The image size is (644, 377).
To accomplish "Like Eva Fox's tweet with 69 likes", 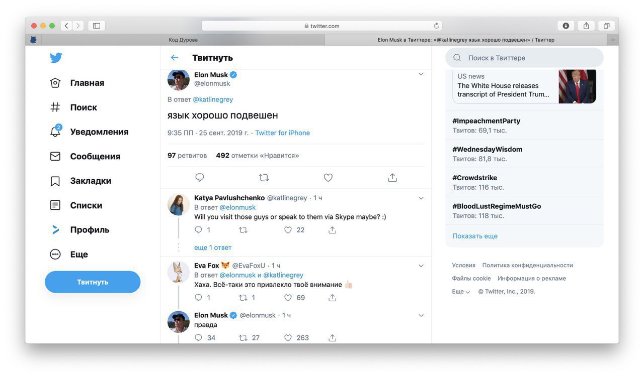I will click(x=288, y=298).
